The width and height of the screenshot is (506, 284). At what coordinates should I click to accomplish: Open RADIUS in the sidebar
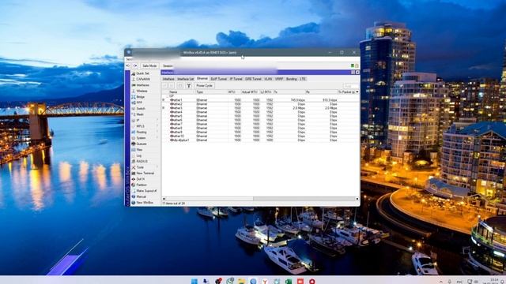coord(142,161)
